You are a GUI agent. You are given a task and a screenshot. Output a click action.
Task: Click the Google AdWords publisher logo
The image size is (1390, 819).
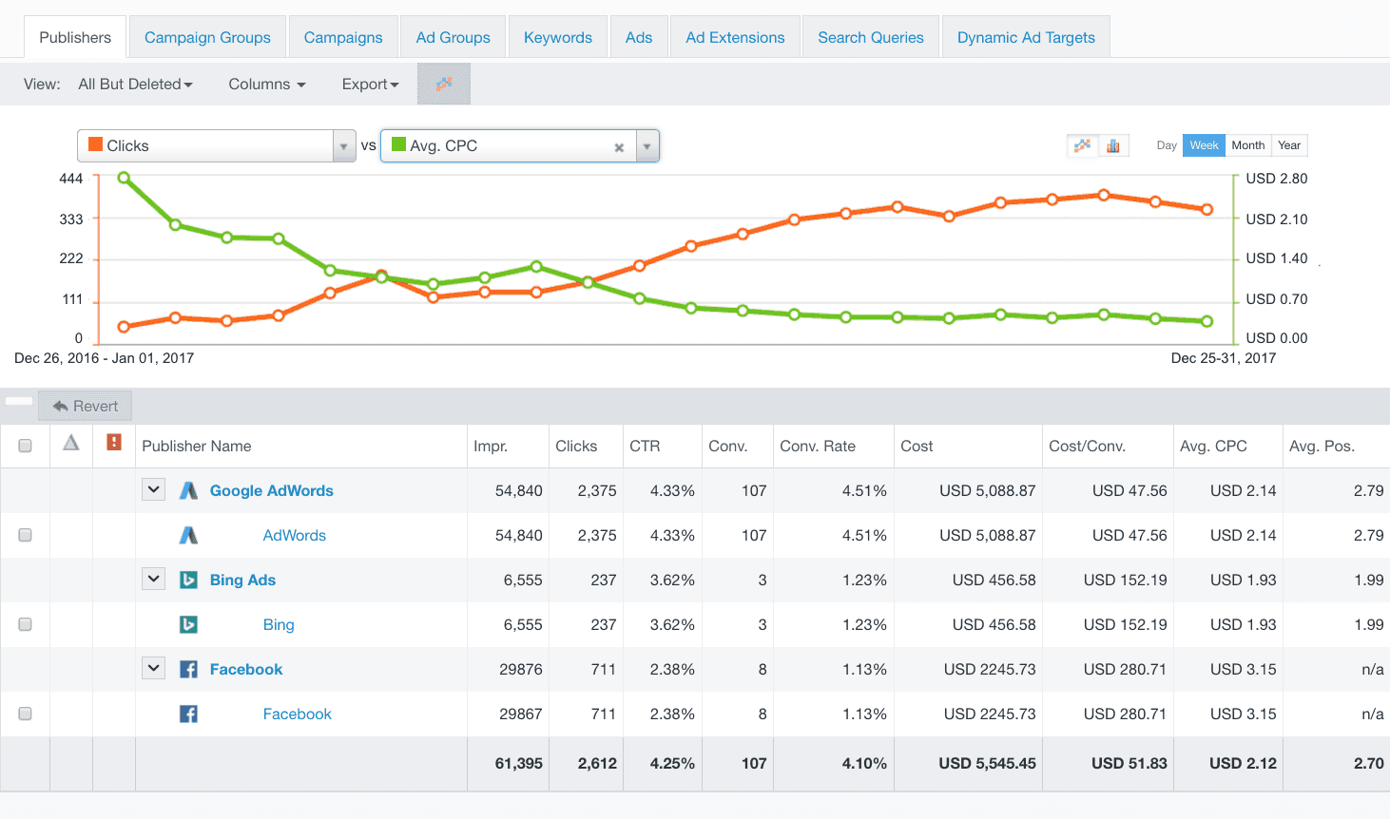pyautogui.click(x=188, y=490)
